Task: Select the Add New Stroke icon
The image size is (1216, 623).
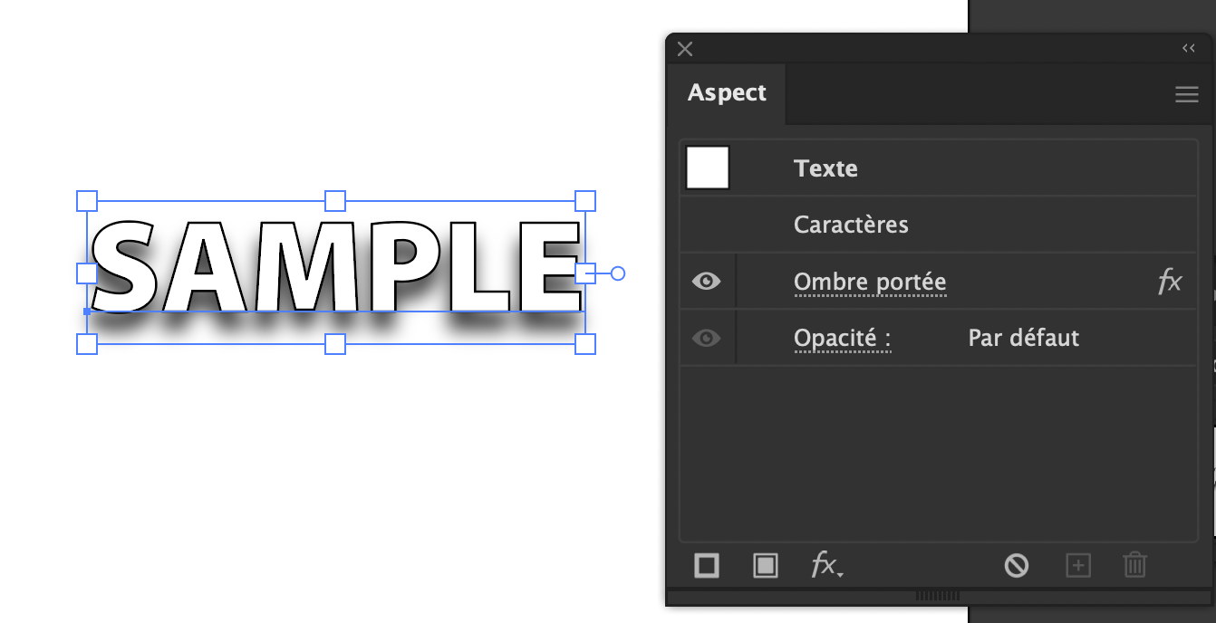Action: coord(706,565)
